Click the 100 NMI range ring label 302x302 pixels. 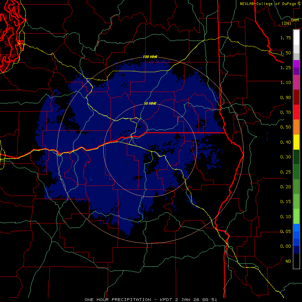pos(150,57)
